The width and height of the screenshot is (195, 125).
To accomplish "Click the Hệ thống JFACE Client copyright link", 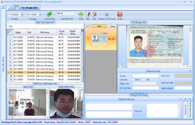I will pyautogui.click(x=22, y=122).
